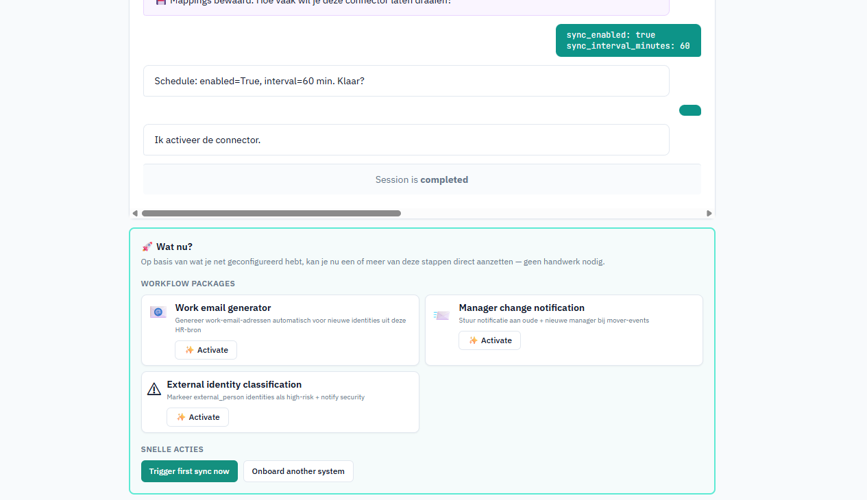Click the WORKFLOW PACKAGES heading
Image resolution: width=867 pixels, height=500 pixels.
(188, 284)
